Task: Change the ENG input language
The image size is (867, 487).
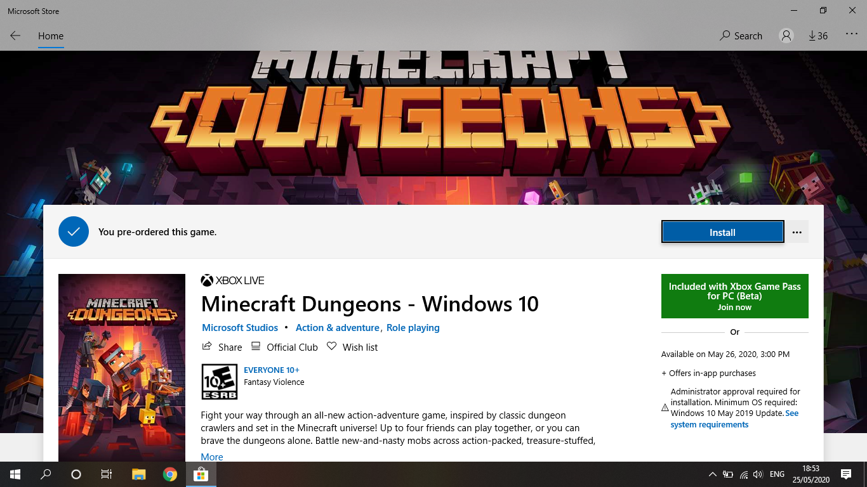Action: tap(777, 474)
